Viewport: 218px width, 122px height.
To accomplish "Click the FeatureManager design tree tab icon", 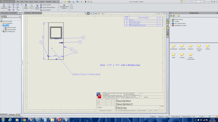I will click(2, 17).
